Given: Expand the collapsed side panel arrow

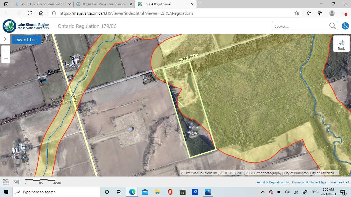Looking at the screenshot, I should tap(5, 39).
